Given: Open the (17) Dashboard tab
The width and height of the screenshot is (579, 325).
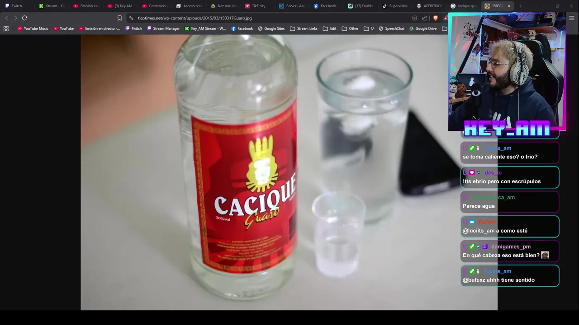Looking at the screenshot, I should 361,6.
